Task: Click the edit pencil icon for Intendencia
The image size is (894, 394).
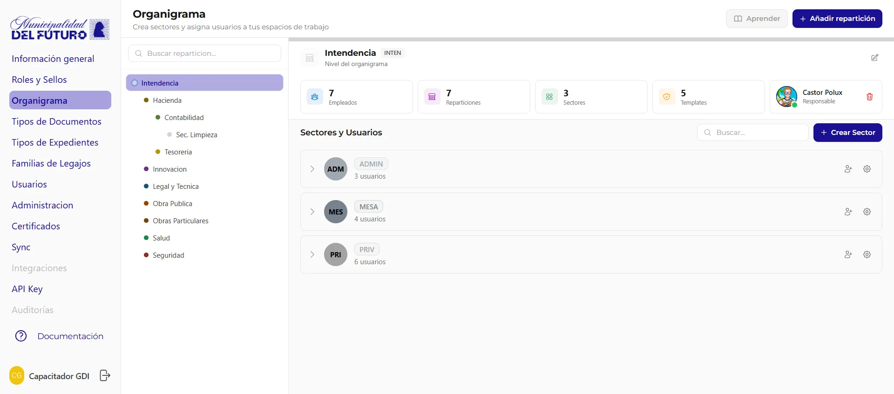Action: point(874,58)
